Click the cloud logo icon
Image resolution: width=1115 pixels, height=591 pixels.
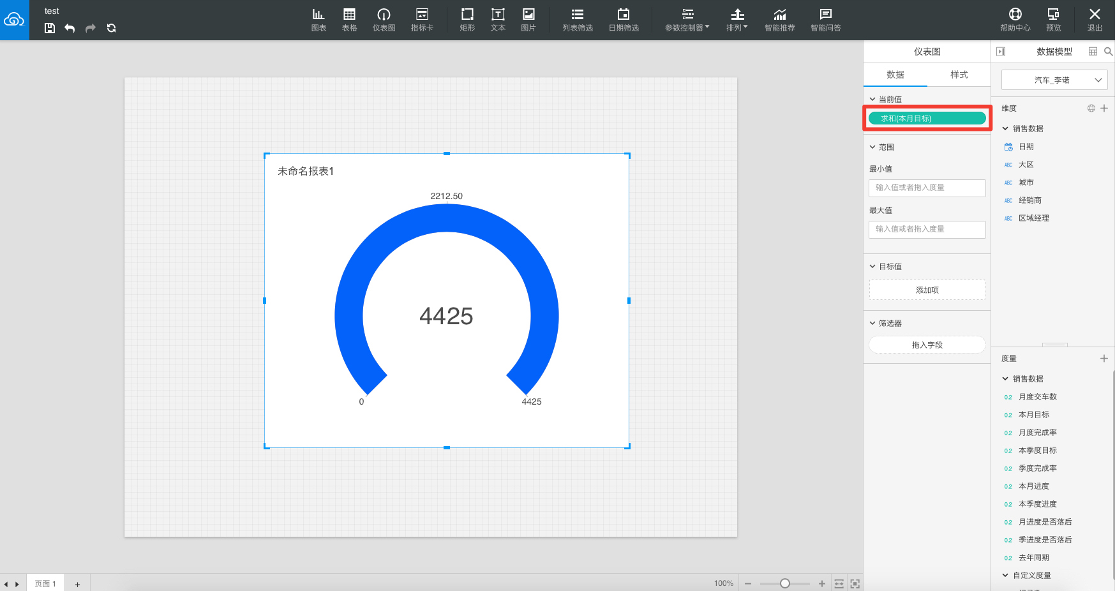(x=14, y=20)
